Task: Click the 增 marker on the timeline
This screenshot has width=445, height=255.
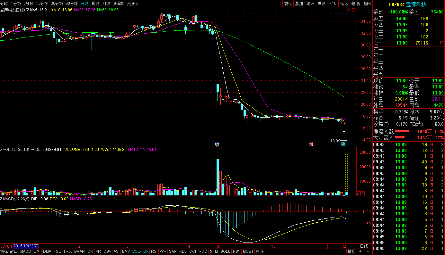Action: click(311, 144)
